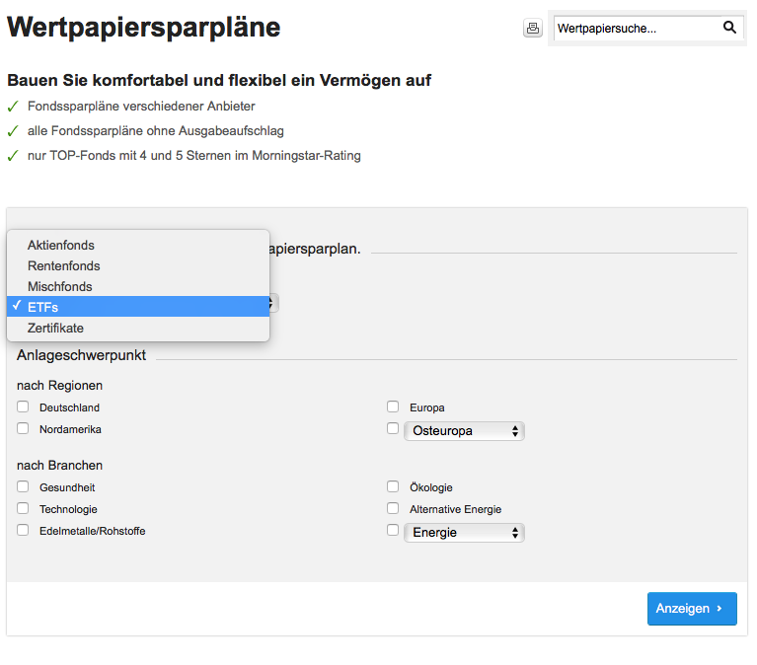This screenshot has height=665, width=757.
Task: Tick the Nordamerika checkbox
Action: coord(23,429)
